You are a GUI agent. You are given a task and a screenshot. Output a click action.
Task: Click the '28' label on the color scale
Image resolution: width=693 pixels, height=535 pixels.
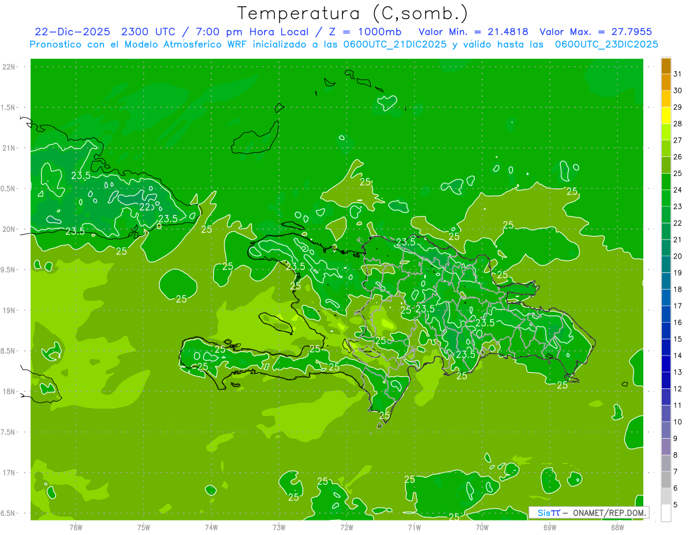[x=678, y=124]
